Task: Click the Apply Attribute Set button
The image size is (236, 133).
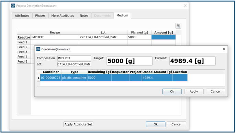Action: [x=78, y=124]
